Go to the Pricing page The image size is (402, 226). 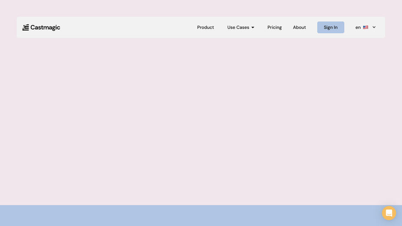(274, 27)
